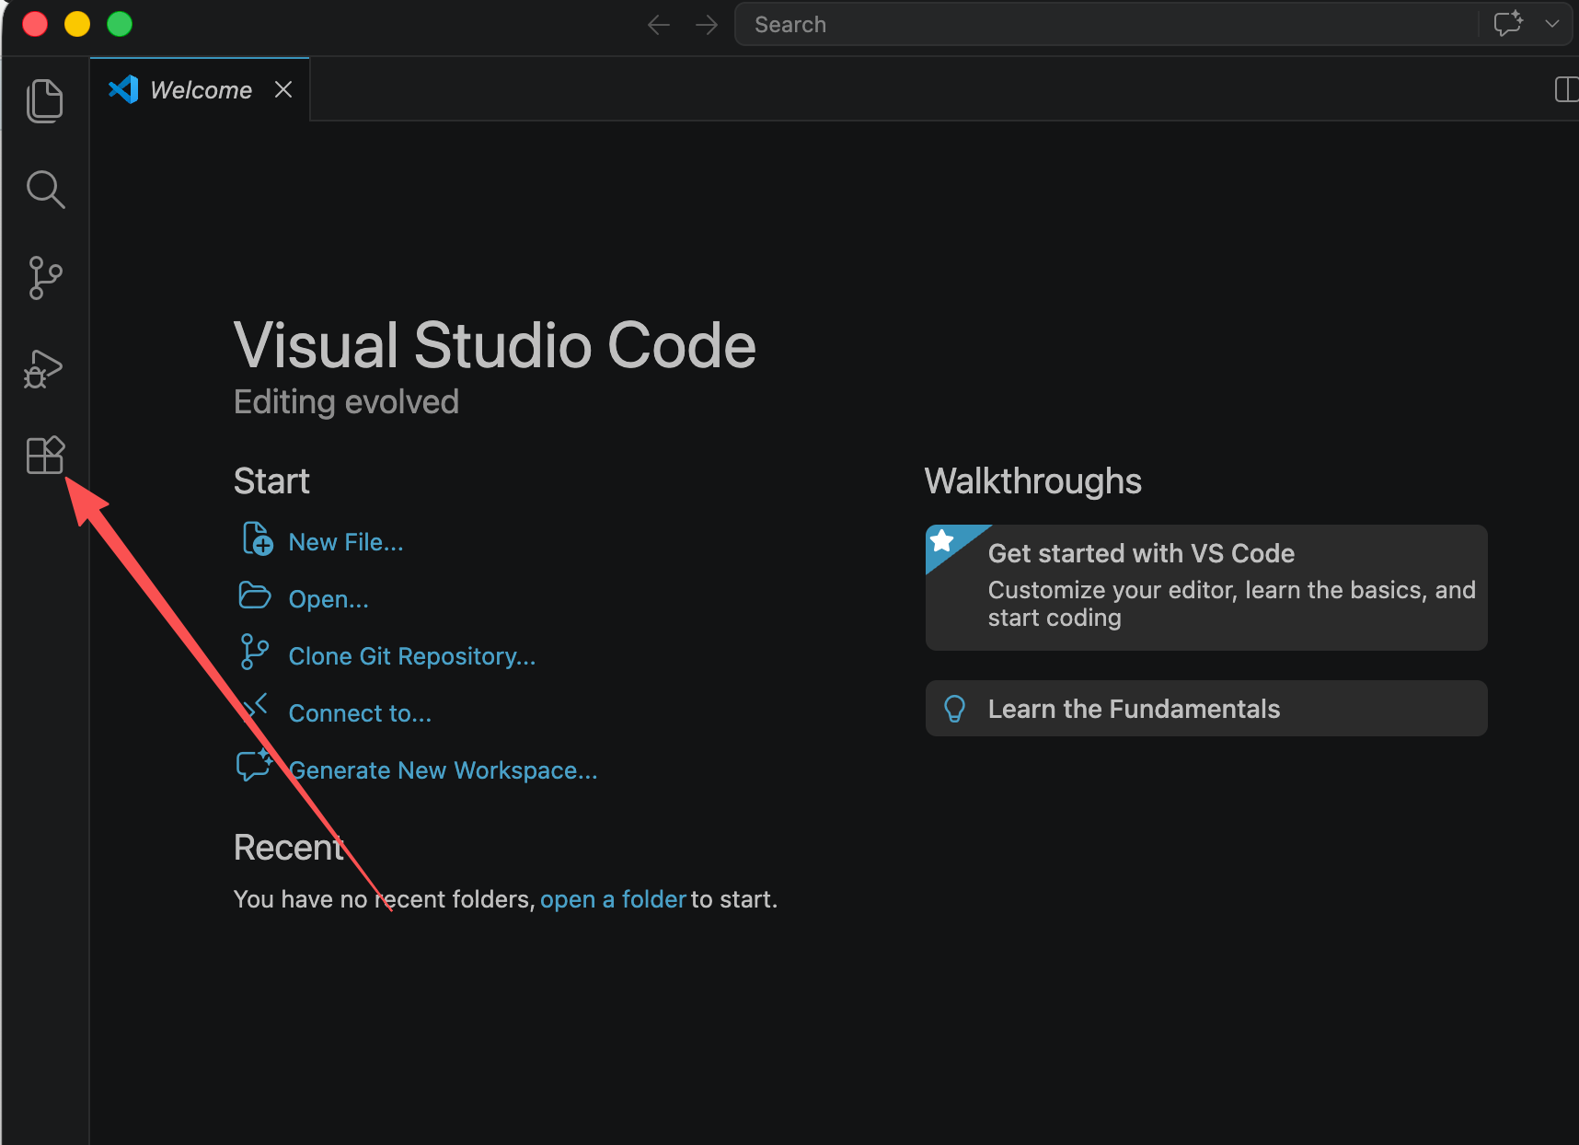The height and width of the screenshot is (1145, 1579).
Task: Click the git branch icon beside Clone Git Repository
Action: (255, 652)
